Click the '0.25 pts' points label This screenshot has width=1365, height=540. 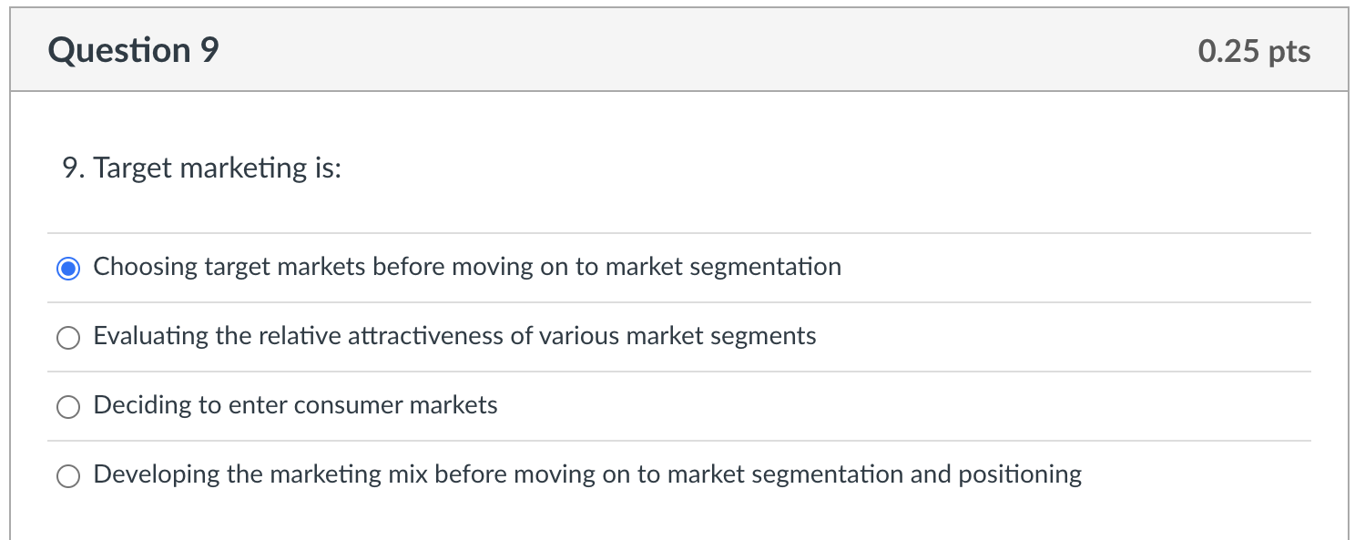click(1255, 52)
